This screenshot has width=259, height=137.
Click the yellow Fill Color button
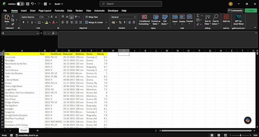47,22
